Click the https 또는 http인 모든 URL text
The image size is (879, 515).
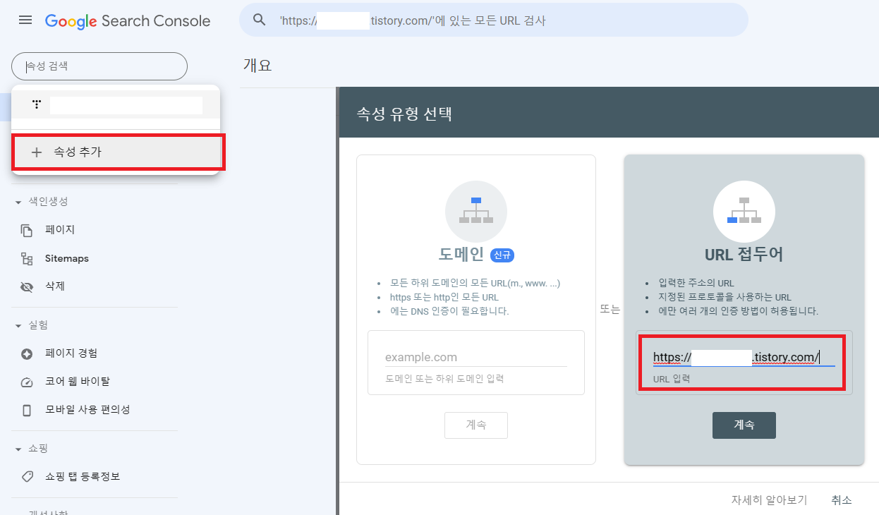[x=444, y=297]
